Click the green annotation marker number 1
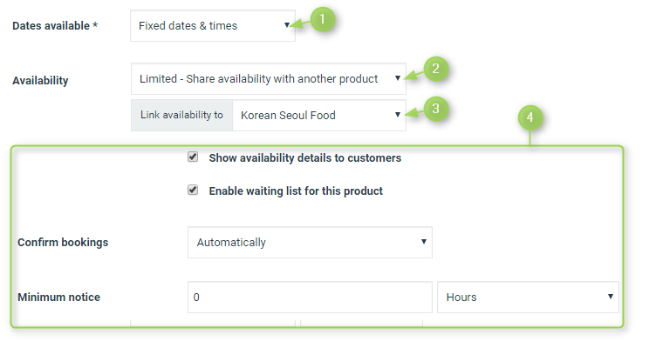This screenshot has height=341, width=663. pyautogui.click(x=323, y=19)
